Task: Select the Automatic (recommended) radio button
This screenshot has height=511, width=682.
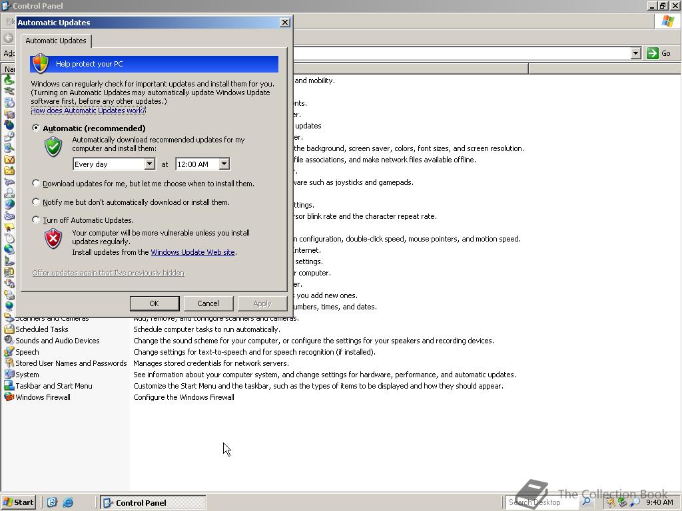Action: click(36, 128)
